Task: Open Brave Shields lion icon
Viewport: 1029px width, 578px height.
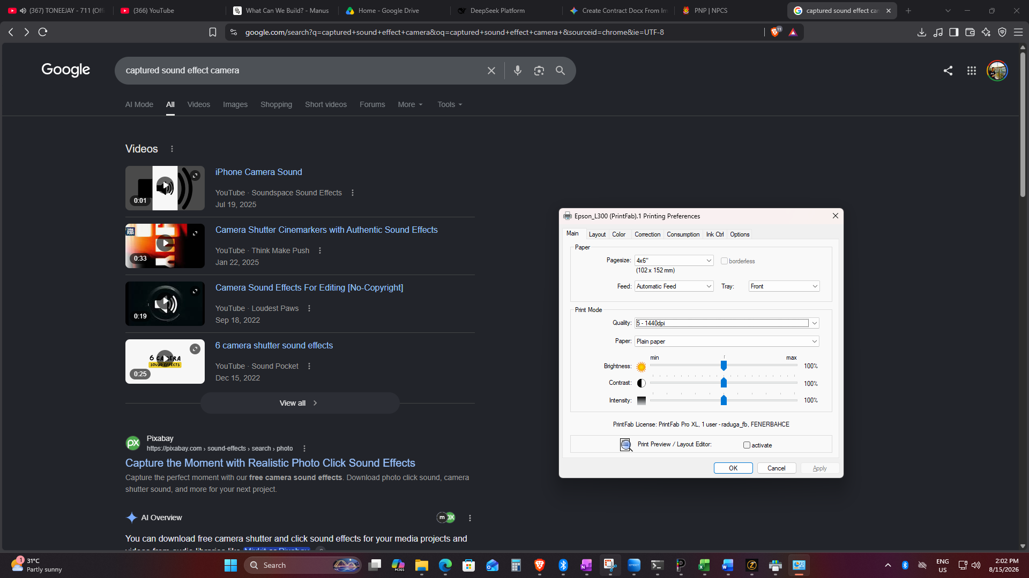Action: tap(775, 32)
